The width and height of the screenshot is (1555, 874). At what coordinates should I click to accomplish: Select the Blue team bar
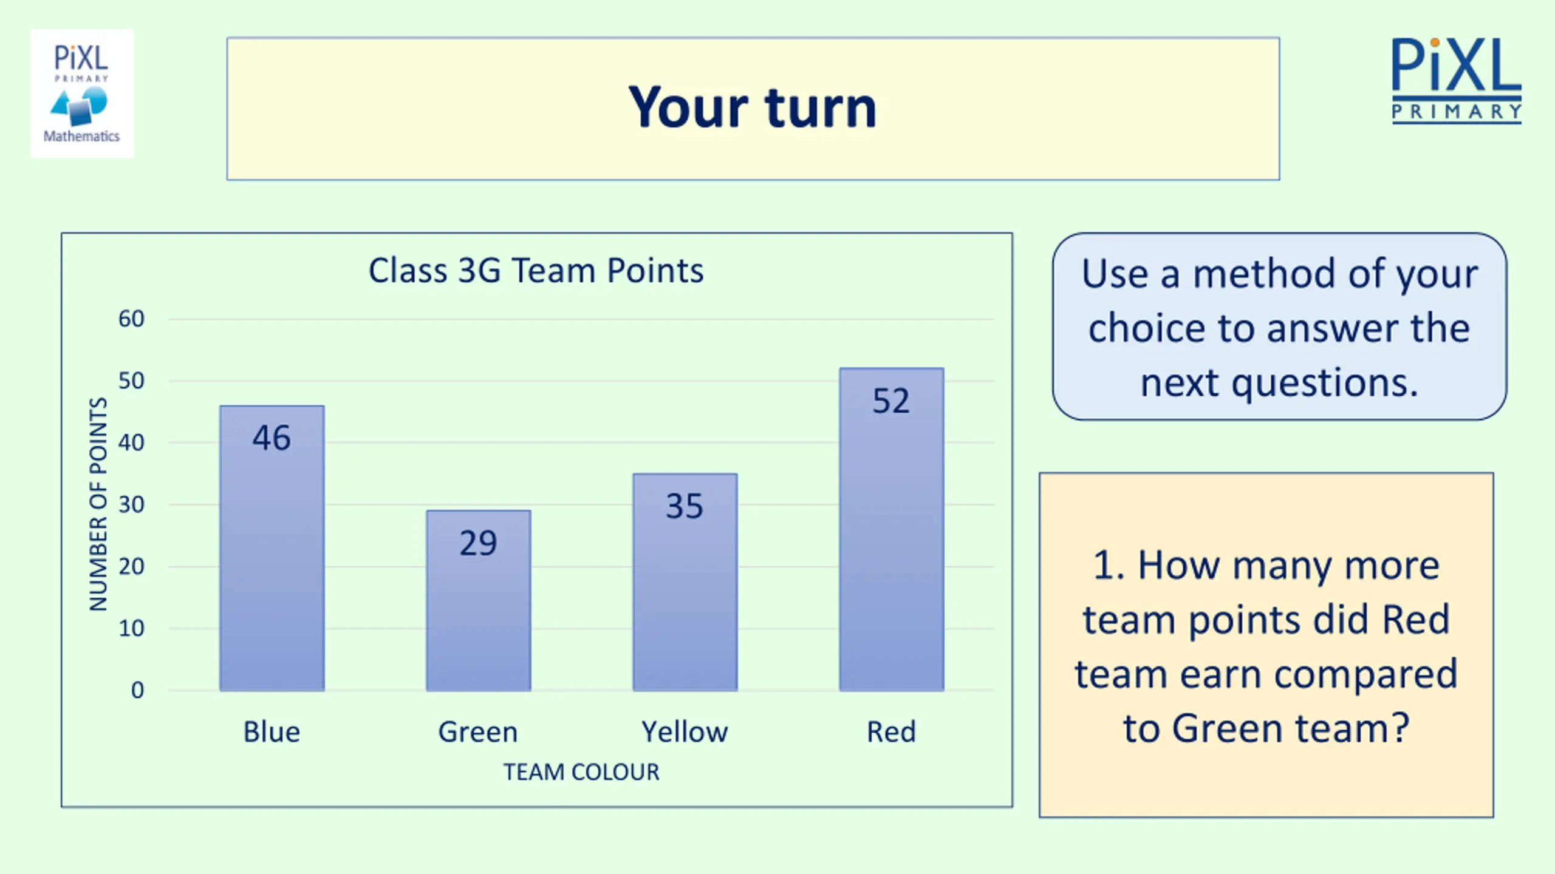point(272,548)
